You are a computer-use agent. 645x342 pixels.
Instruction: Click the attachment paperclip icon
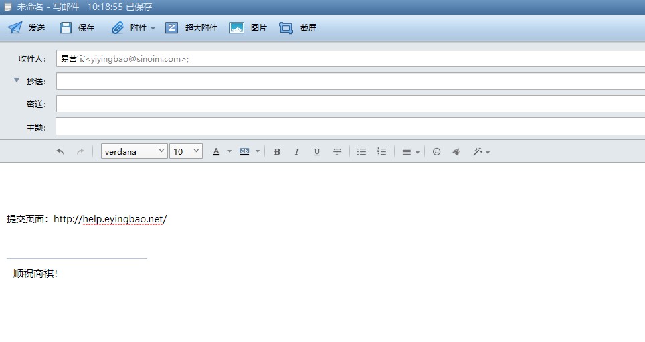pyautogui.click(x=118, y=28)
